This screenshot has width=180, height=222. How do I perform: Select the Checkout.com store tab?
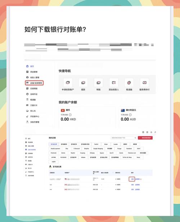click(x=132, y=153)
